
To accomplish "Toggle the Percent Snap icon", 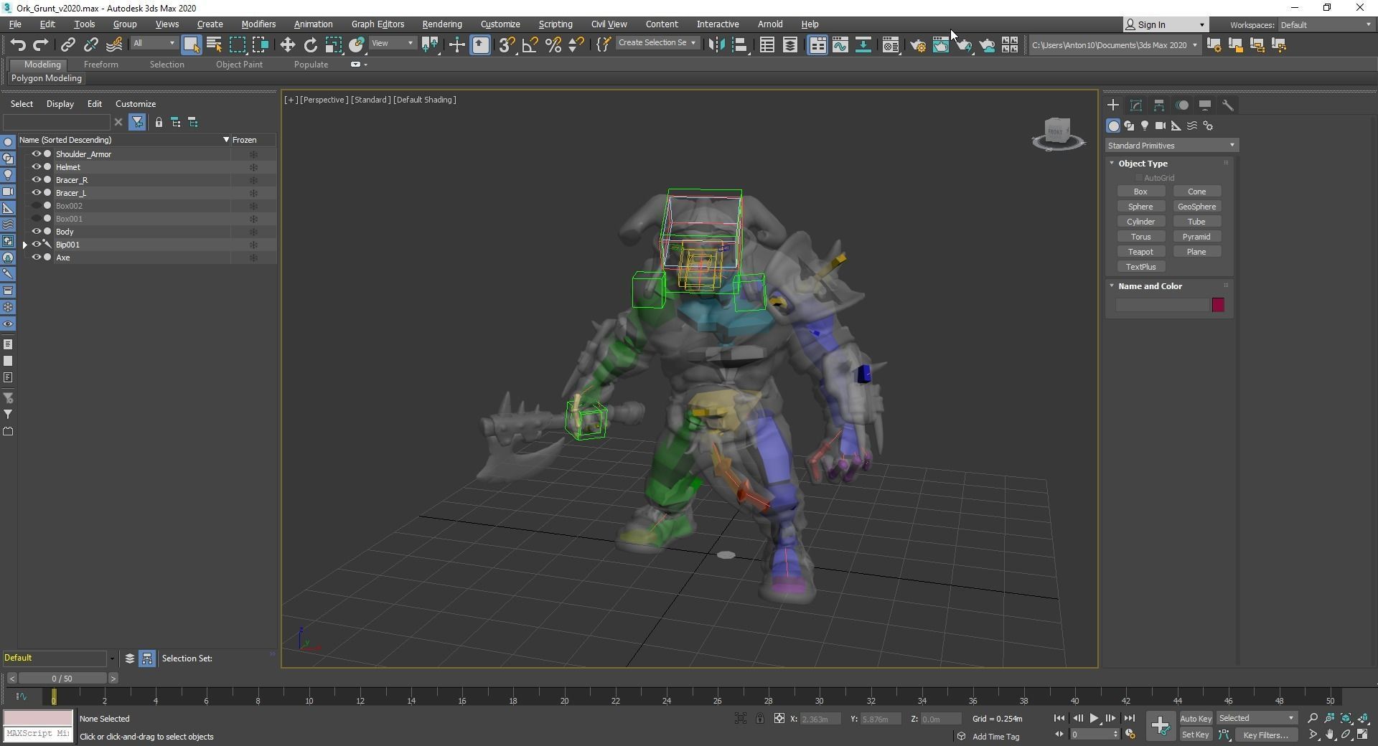I will [x=553, y=45].
